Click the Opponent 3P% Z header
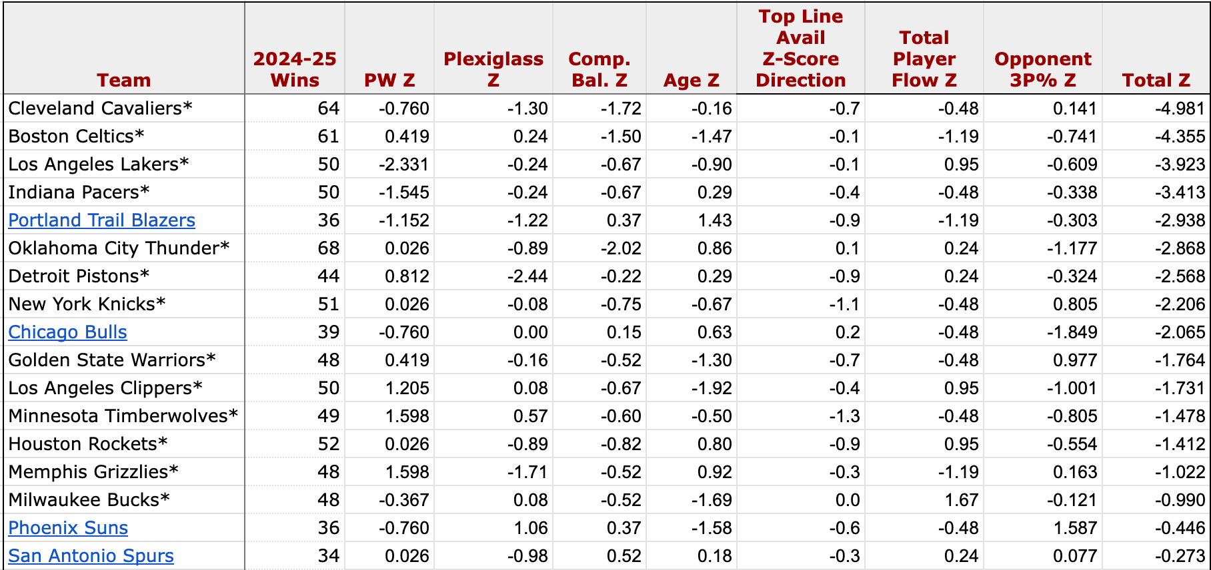Viewport: 1211px width, 570px height. pos(1043,69)
